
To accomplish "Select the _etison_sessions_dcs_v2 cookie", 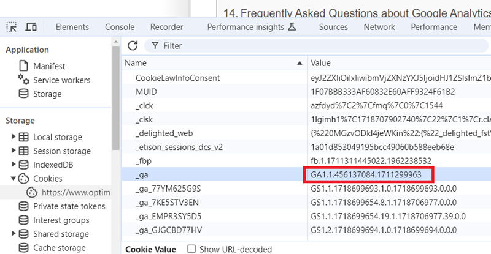I will click(179, 147).
